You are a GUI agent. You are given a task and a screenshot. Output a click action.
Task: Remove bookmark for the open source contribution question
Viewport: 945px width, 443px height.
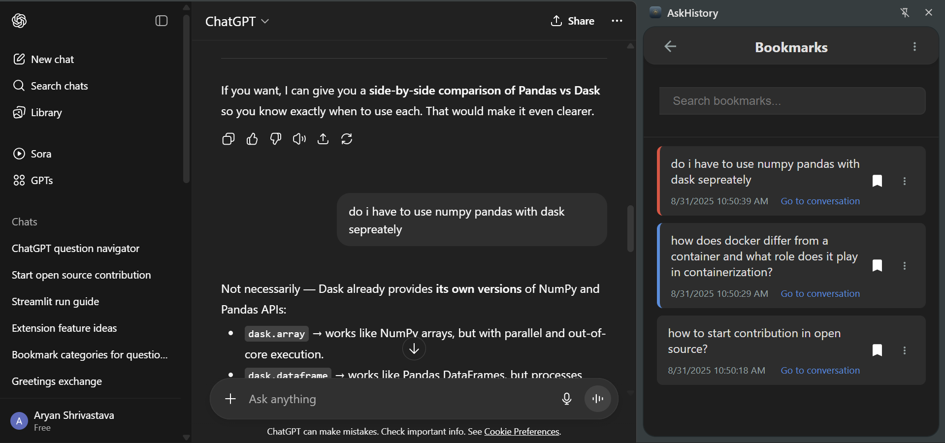(x=877, y=350)
